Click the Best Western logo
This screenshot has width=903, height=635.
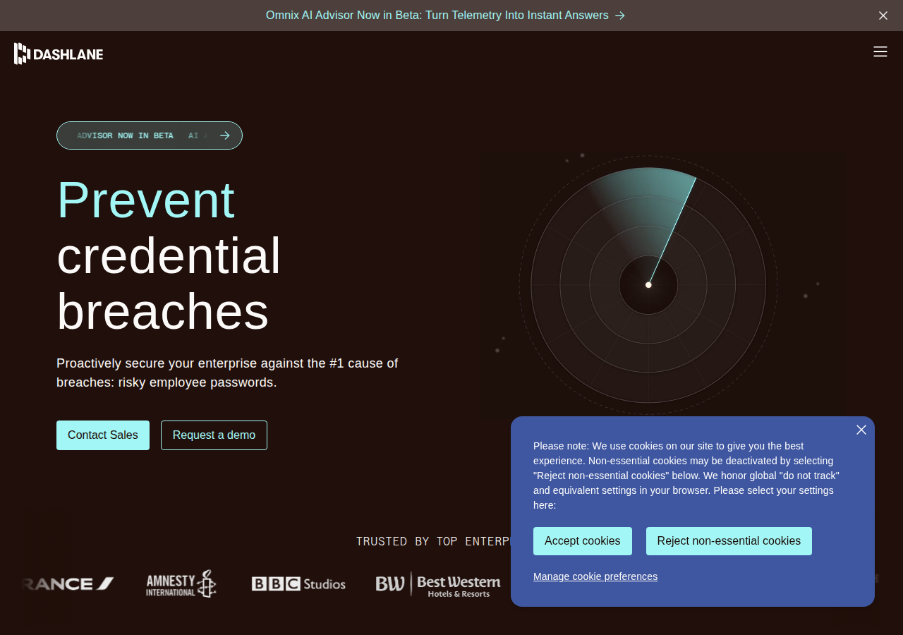click(x=438, y=585)
